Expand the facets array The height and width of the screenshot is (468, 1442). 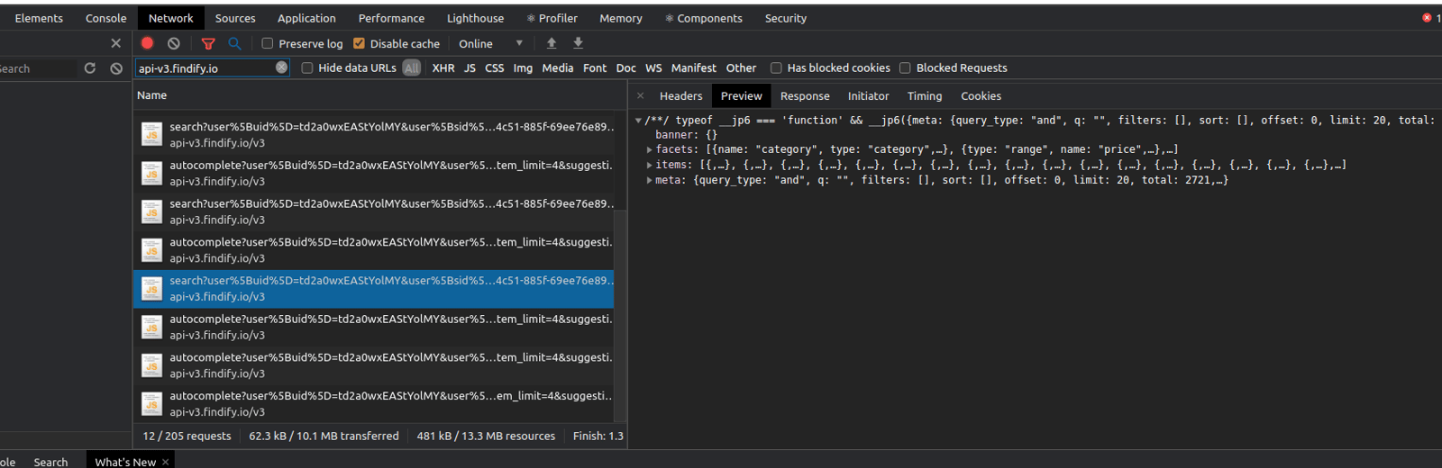[x=650, y=149]
